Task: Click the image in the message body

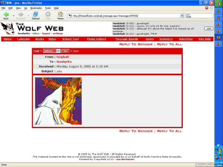Action: 58,101
